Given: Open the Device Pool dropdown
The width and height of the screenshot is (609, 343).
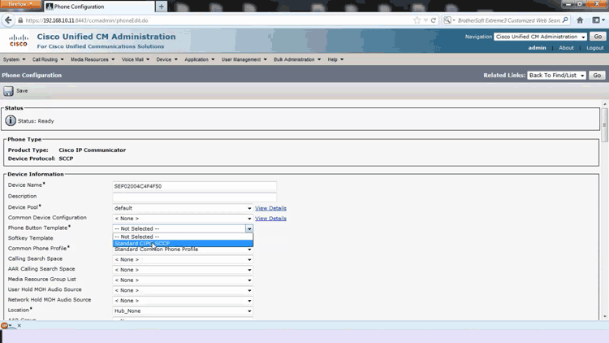Looking at the screenshot, I should [183, 208].
